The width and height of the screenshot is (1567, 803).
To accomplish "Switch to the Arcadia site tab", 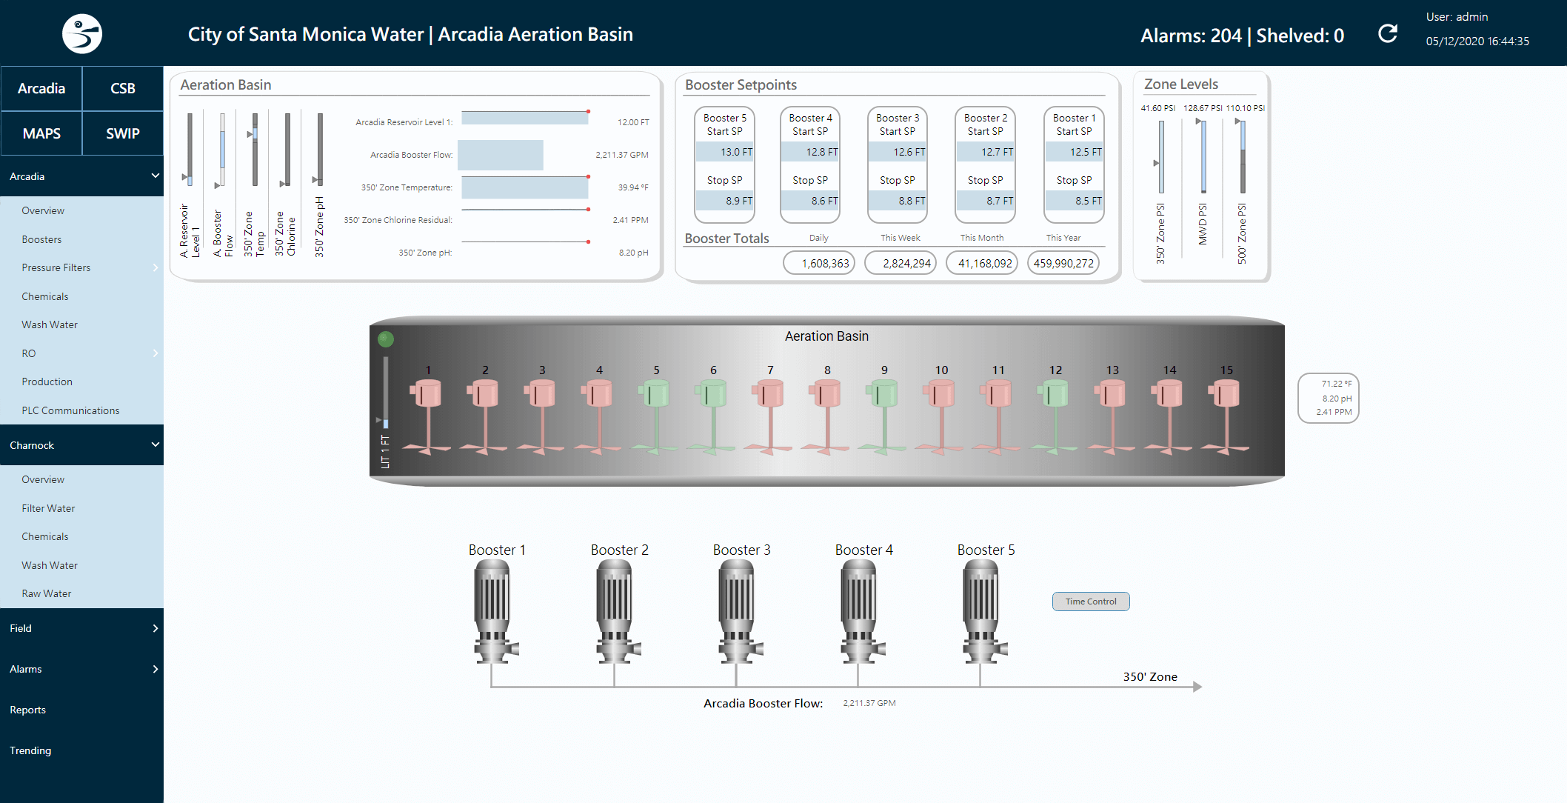I will click(x=41, y=89).
